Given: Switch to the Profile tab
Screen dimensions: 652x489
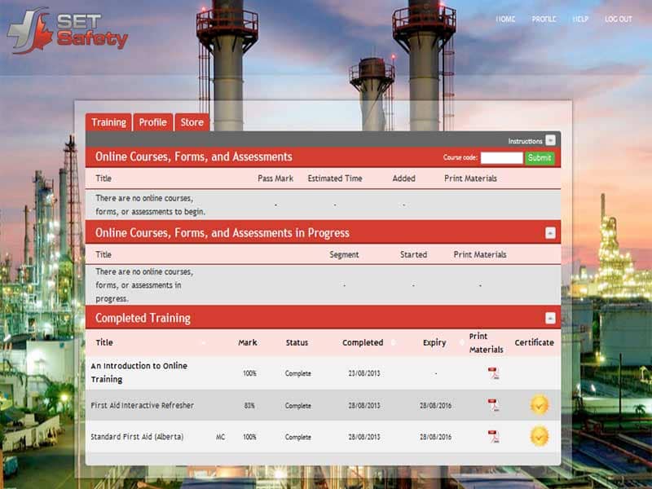Looking at the screenshot, I should 152,122.
